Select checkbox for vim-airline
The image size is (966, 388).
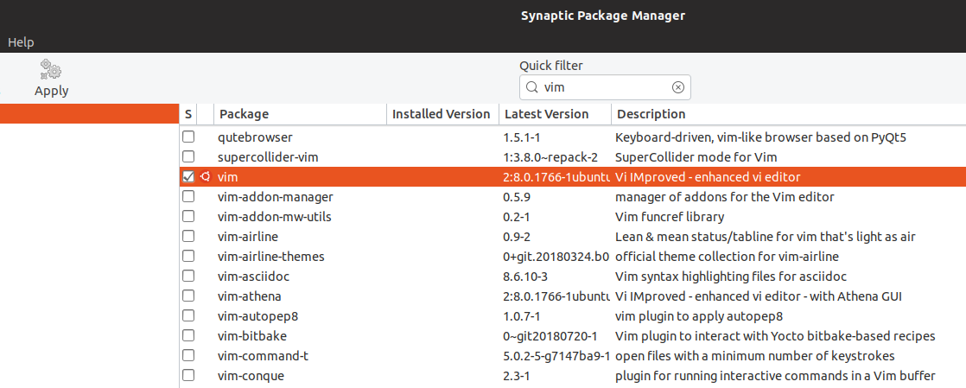pos(188,237)
